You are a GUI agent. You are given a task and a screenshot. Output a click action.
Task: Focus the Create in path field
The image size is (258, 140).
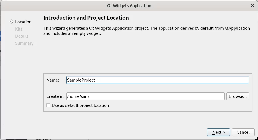pyautogui.click(x=145, y=96)
